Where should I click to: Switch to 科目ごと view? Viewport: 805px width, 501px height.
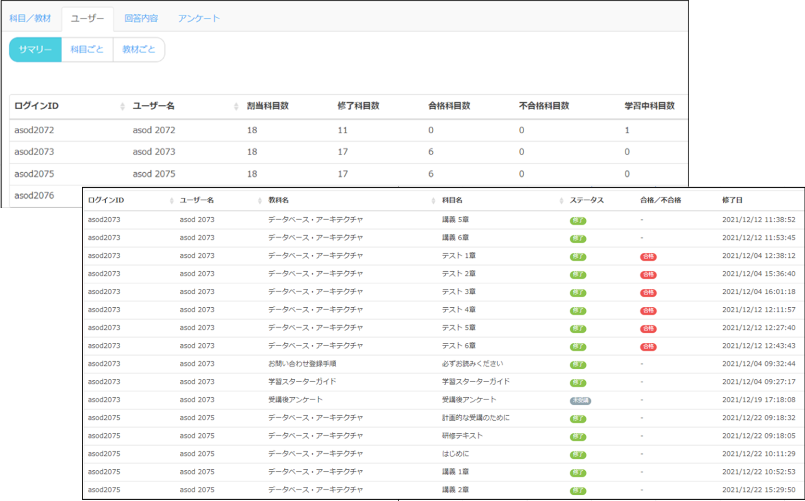(x=87, y=50)
